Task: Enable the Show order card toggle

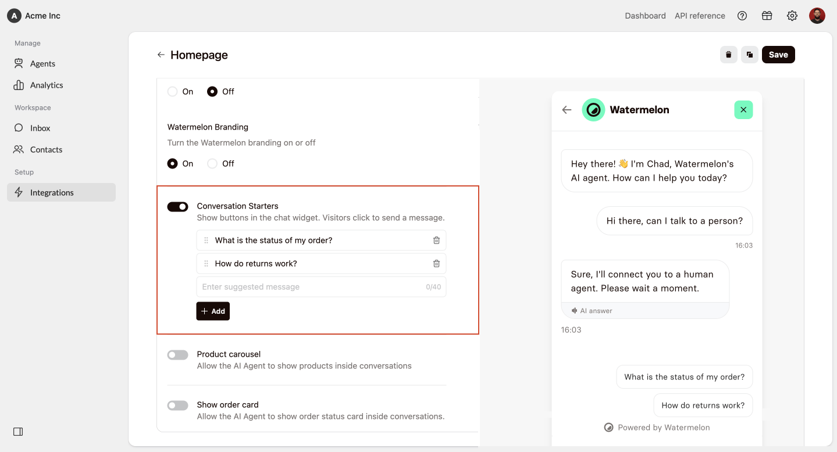Action: (x=178, y=406)
